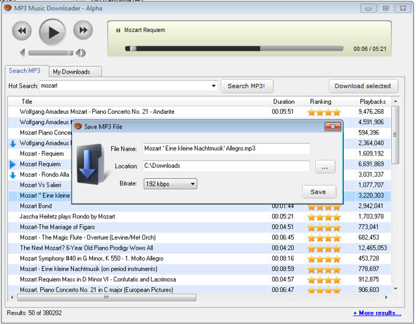Click the play triangle icon beside Mozart Requiem
This screenshot has width=416, height=325.
(x=12, y=164)
